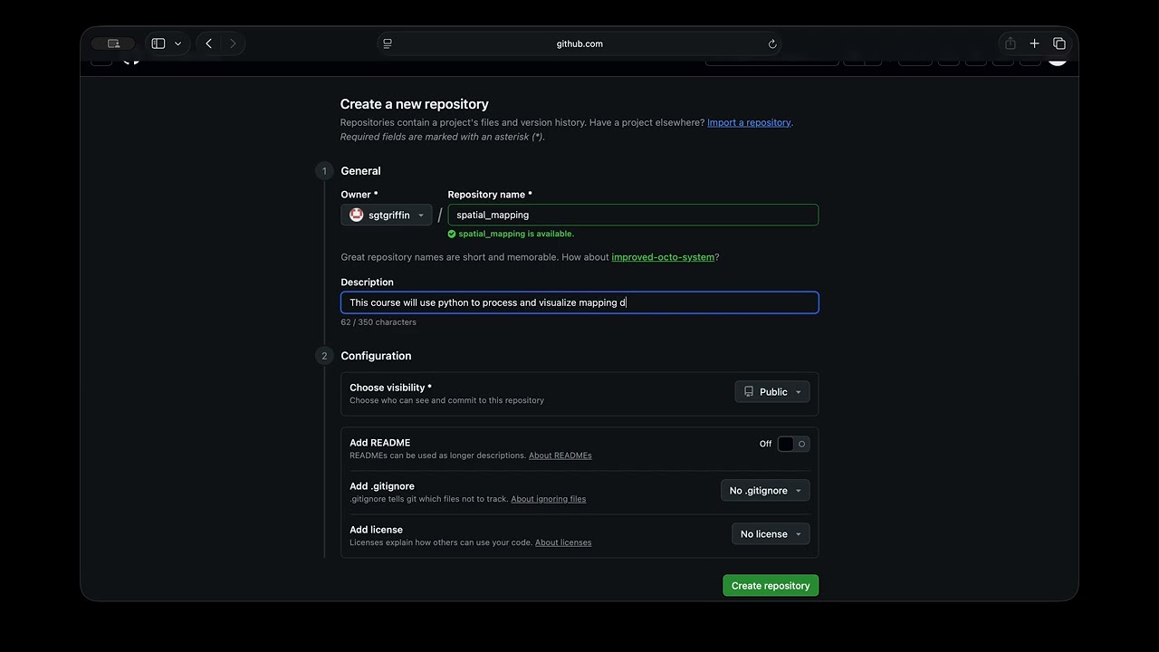Screen dimensions: 1159x652
Task: Click the Create repository button
Action: [771, 586]
